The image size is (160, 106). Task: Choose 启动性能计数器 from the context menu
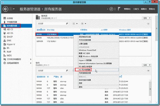pos(96,80)
